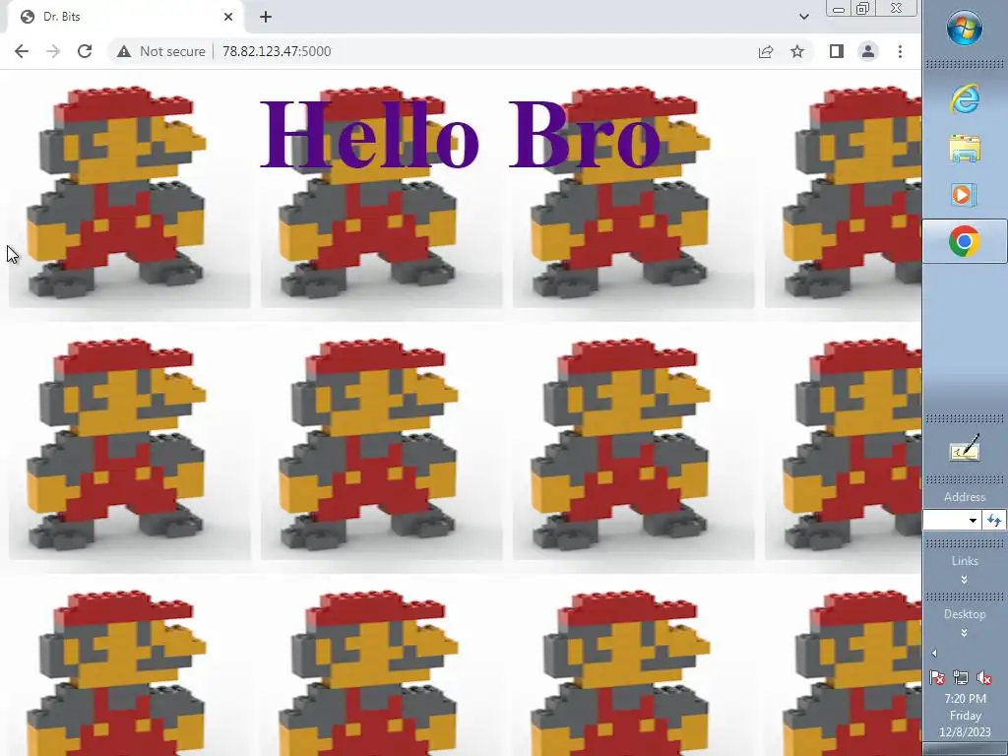Viewport: 1008px width, 756px height.
Task: Show hidden tray icons arrow
Action: click(935, 654)
